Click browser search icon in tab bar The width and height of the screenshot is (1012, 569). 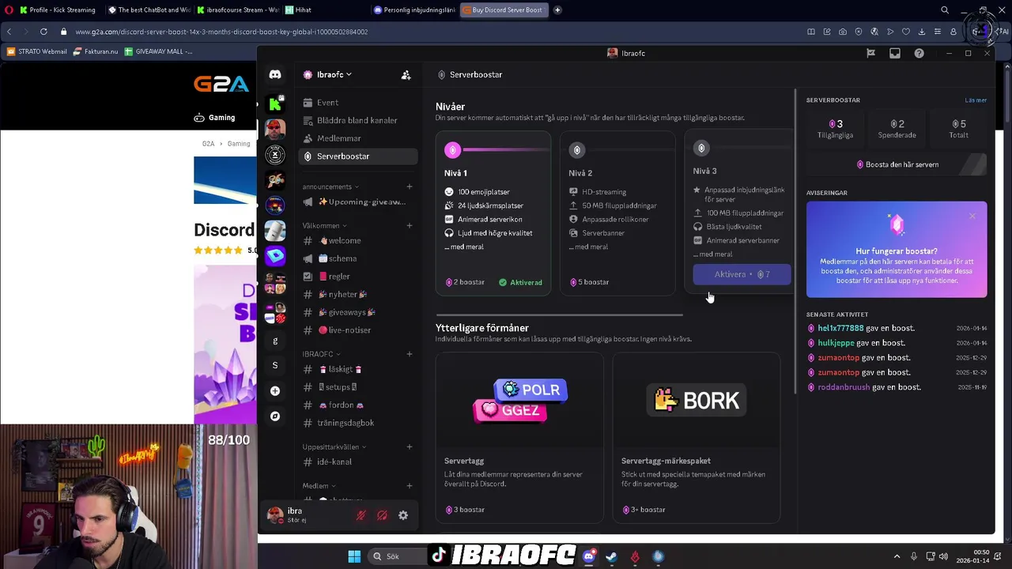pos(944,10)
